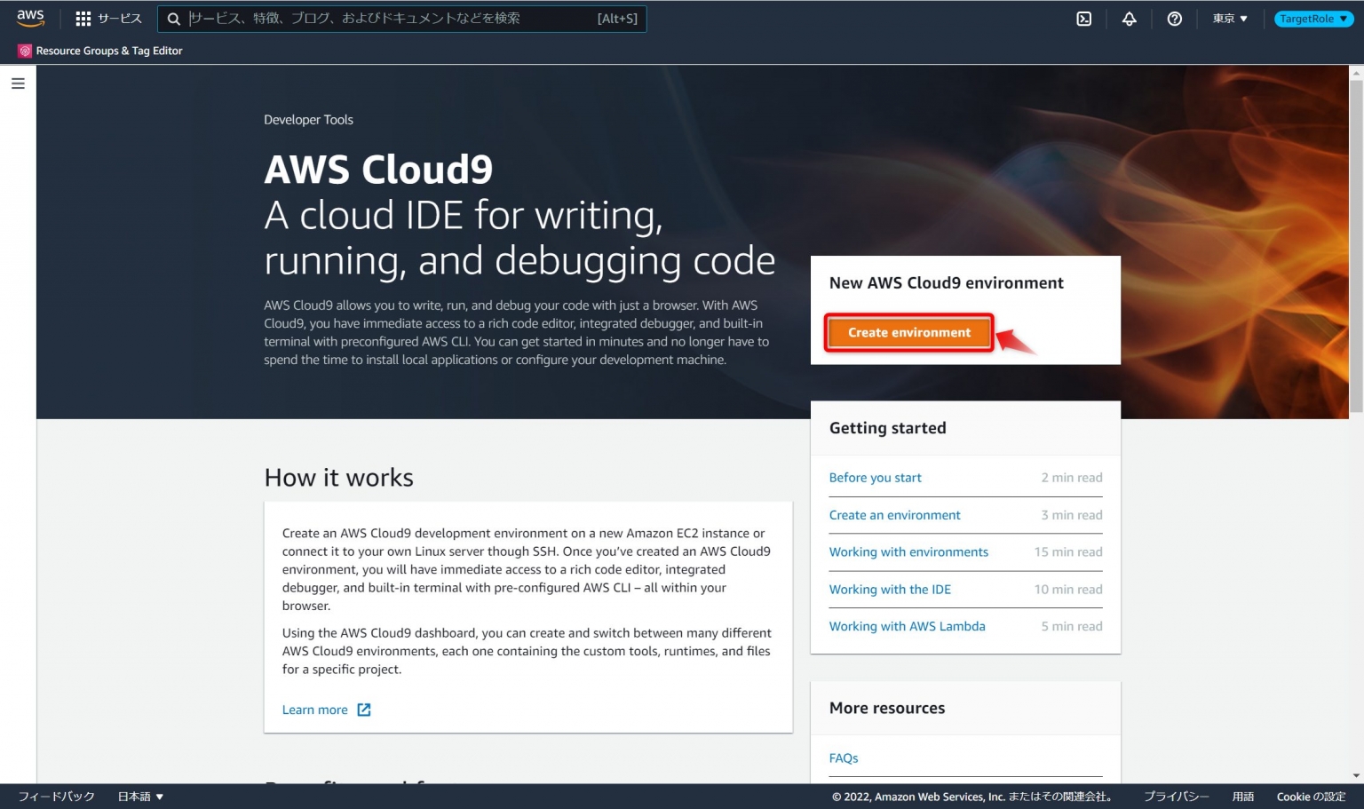This screenshot has height=809, width=1364.
Task: Open the 日本語 language selector
Action: point(140,796)
